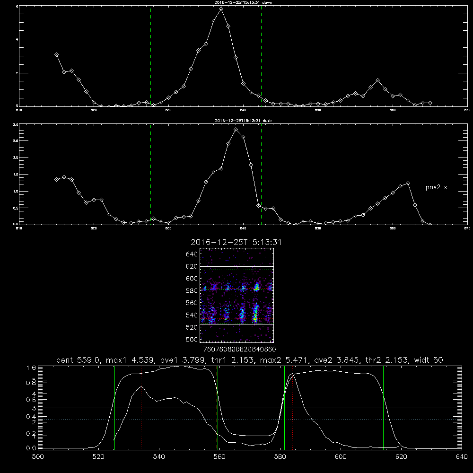Click the "640" tick label on bottom plot x-axis
This screenshot has width=473, height=473.
(462, 457)
